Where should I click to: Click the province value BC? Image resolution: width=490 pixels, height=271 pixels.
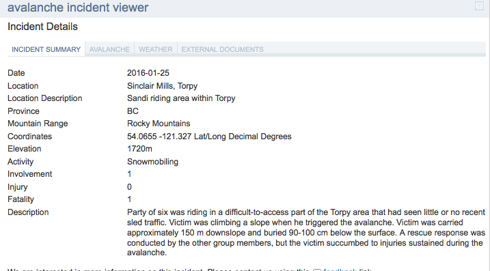[x=133, y=111]
